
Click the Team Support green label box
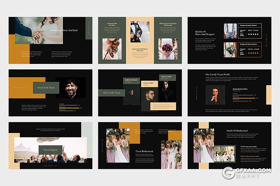(x=50, y=150)
